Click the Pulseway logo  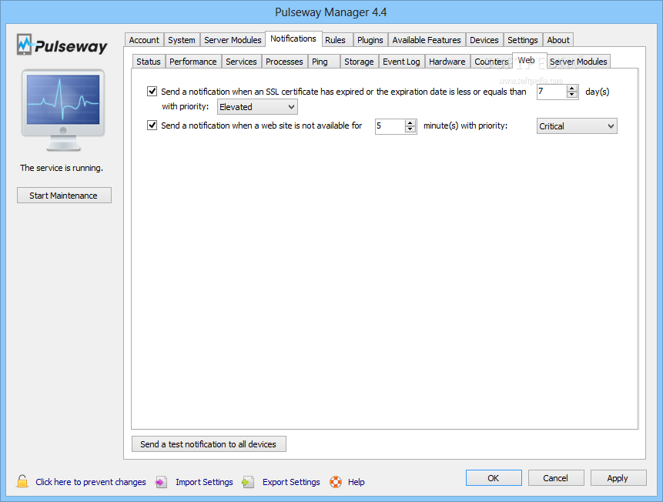click(62, 45)
